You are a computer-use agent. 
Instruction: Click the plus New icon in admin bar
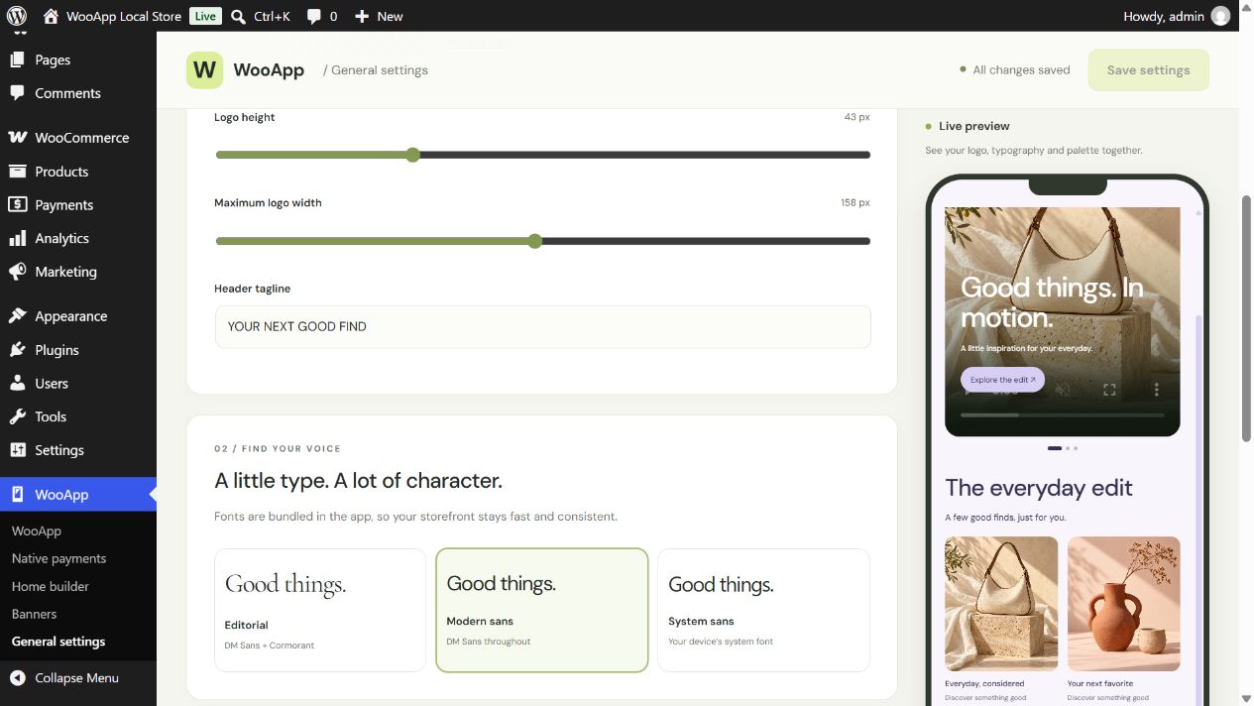pos(362,16)
